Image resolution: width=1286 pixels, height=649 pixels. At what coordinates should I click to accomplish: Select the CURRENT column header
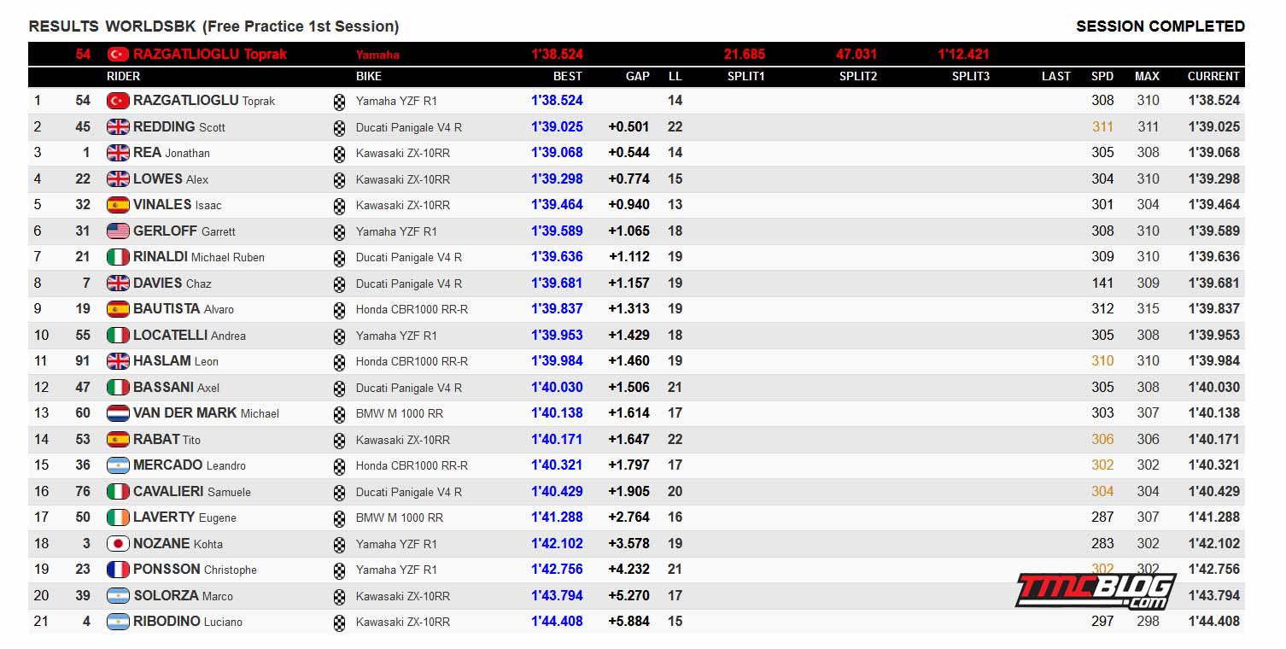[x=1213, y=76]
